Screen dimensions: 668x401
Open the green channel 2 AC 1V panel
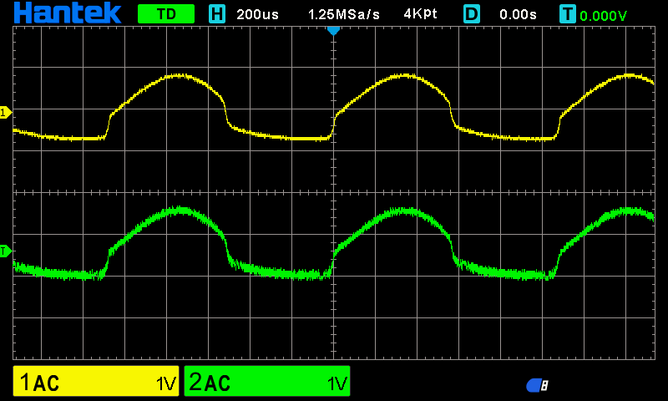[267, 381]
